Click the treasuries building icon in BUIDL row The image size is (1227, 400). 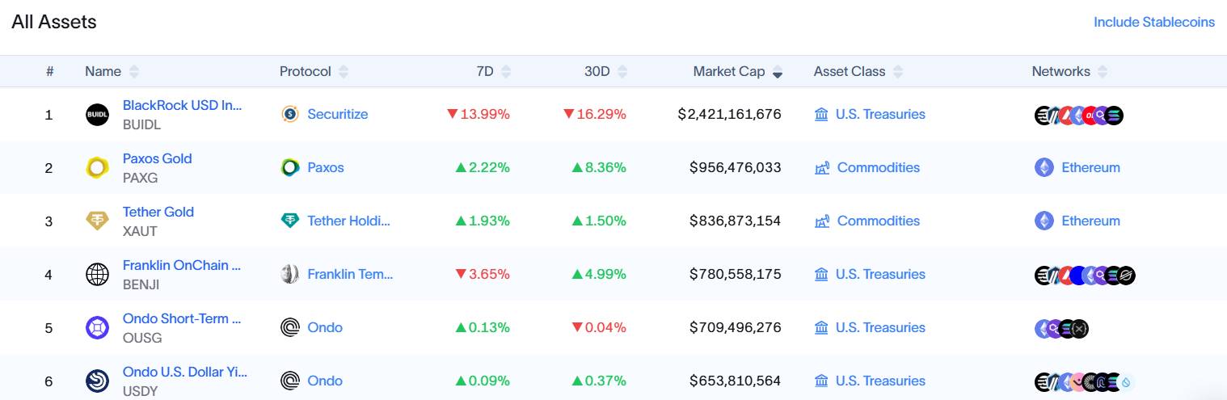pyautogui.click(x=821, y=114)
